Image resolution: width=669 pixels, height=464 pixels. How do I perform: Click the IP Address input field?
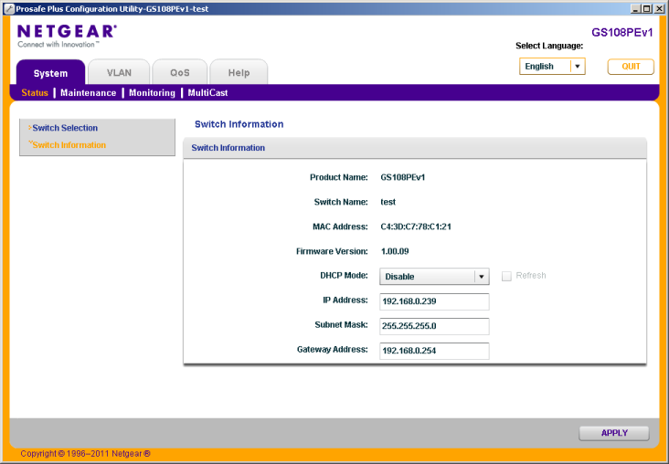434,301
